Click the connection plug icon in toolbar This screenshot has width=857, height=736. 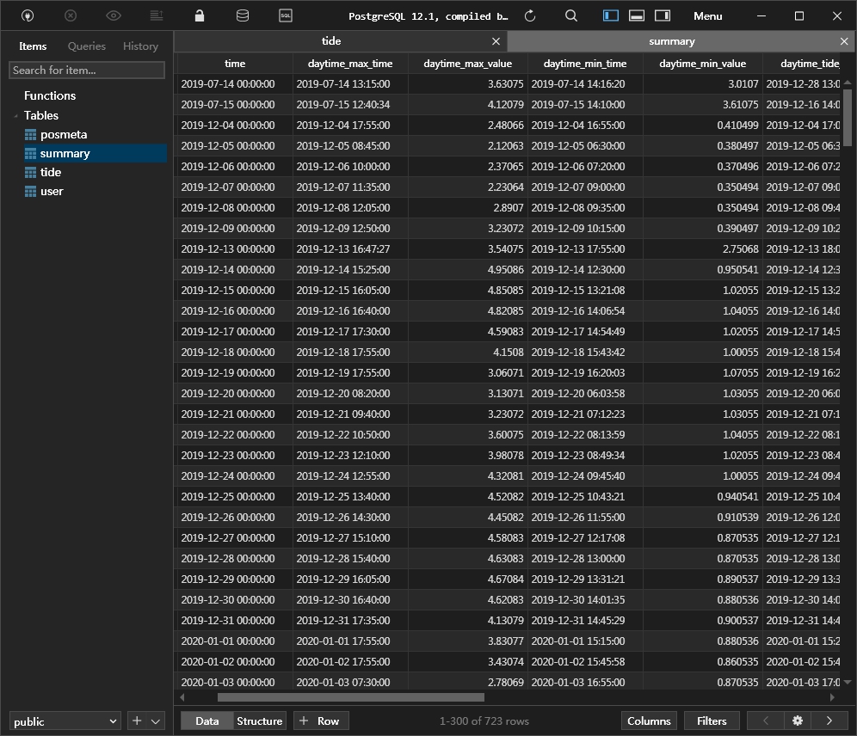coord(28,15)
